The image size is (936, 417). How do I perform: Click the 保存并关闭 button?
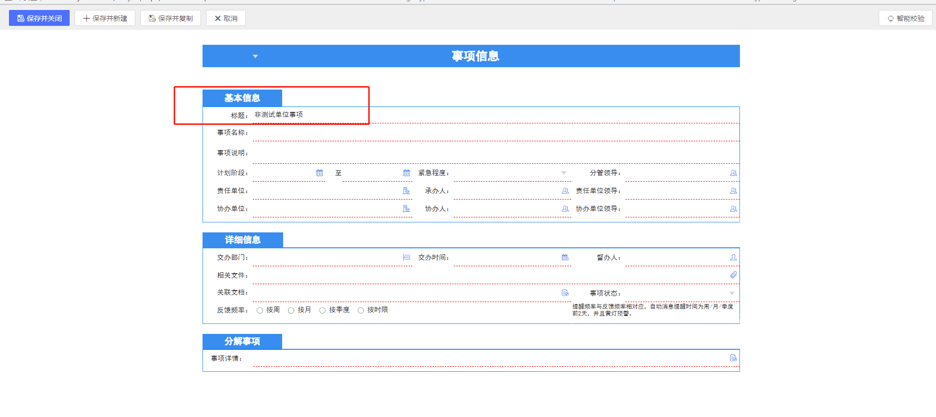click(x=39, y=18)
